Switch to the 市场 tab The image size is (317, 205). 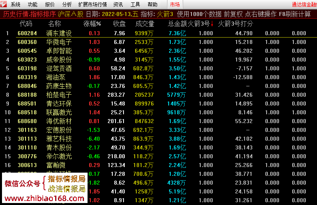click(175, 4)
